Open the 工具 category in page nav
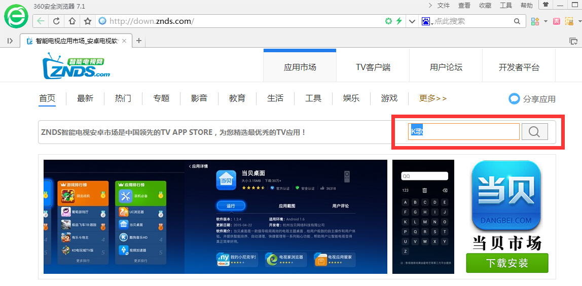582x286 pixels. pyautogui.click(x=313, y=98)
